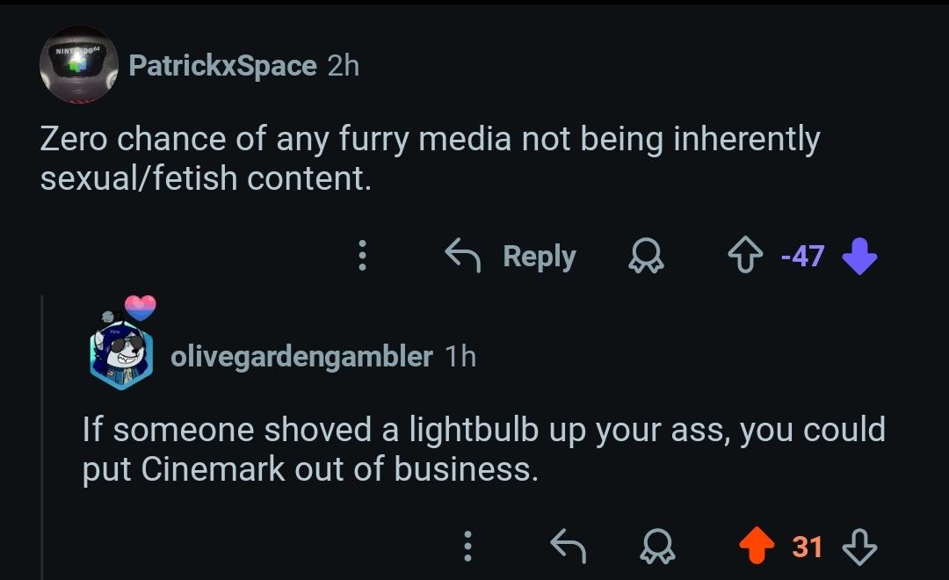
Task: Downvote olivegardengambler's comment
Action: (x=858, y=547)
